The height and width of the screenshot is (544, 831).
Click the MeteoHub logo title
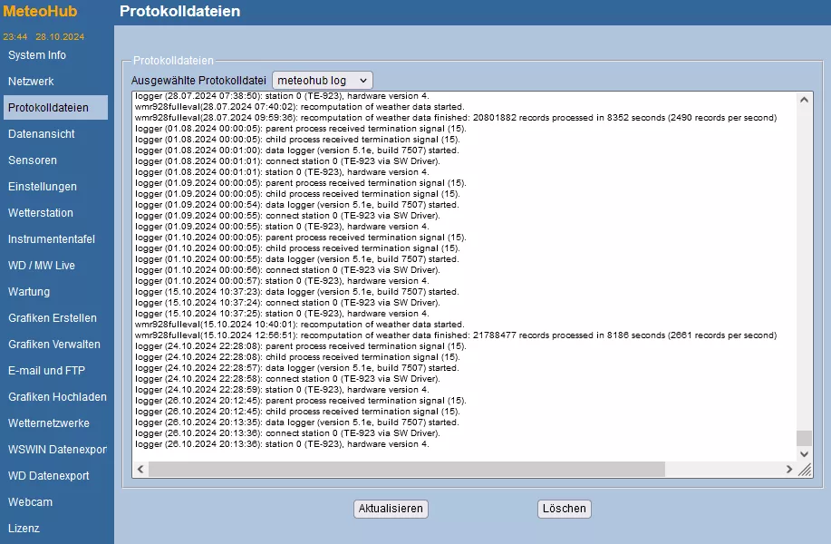[x=40, y=11]
